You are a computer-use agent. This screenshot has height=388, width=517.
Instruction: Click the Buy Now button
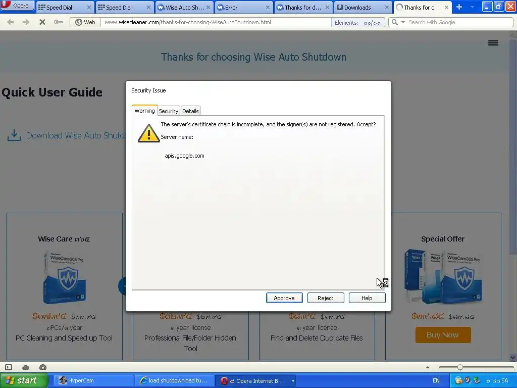pos(443,335)
